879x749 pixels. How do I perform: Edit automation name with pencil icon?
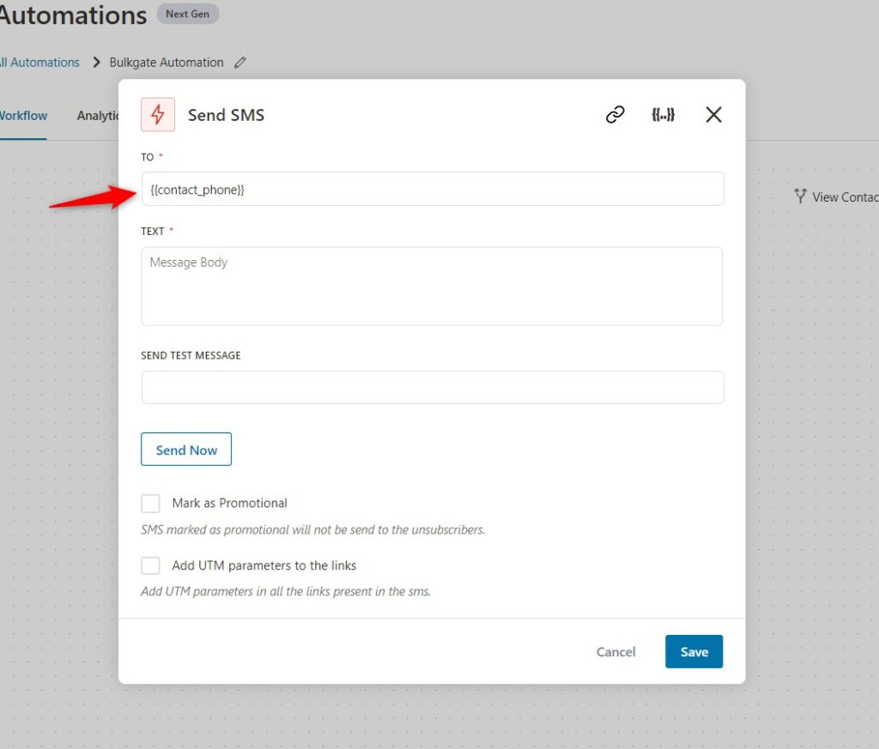pos(240,62)
